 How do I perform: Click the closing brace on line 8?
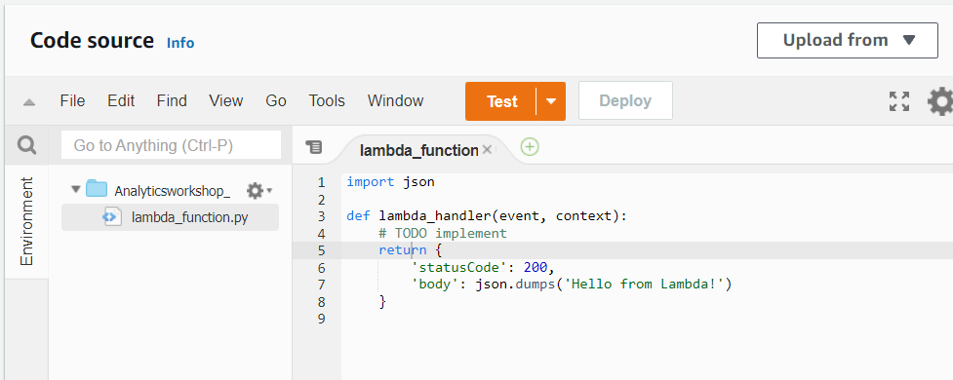382,302
